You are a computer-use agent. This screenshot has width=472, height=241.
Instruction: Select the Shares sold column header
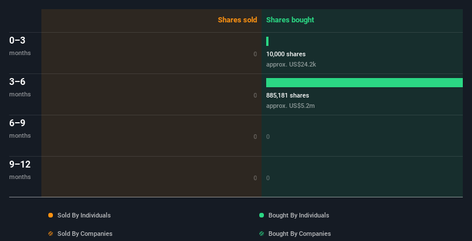pyautogui.click(x=237, y=20)
